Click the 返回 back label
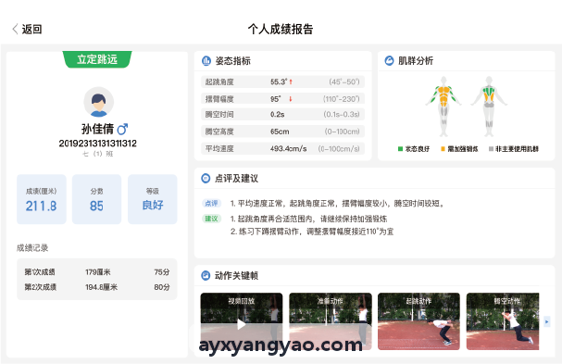Viewport: 562px width, 364px height. click(31, 29)
